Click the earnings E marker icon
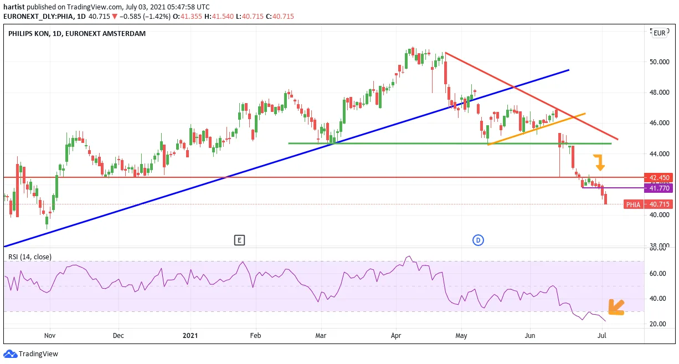The width and height of the screenshot is (679, 364). [239, 240]
